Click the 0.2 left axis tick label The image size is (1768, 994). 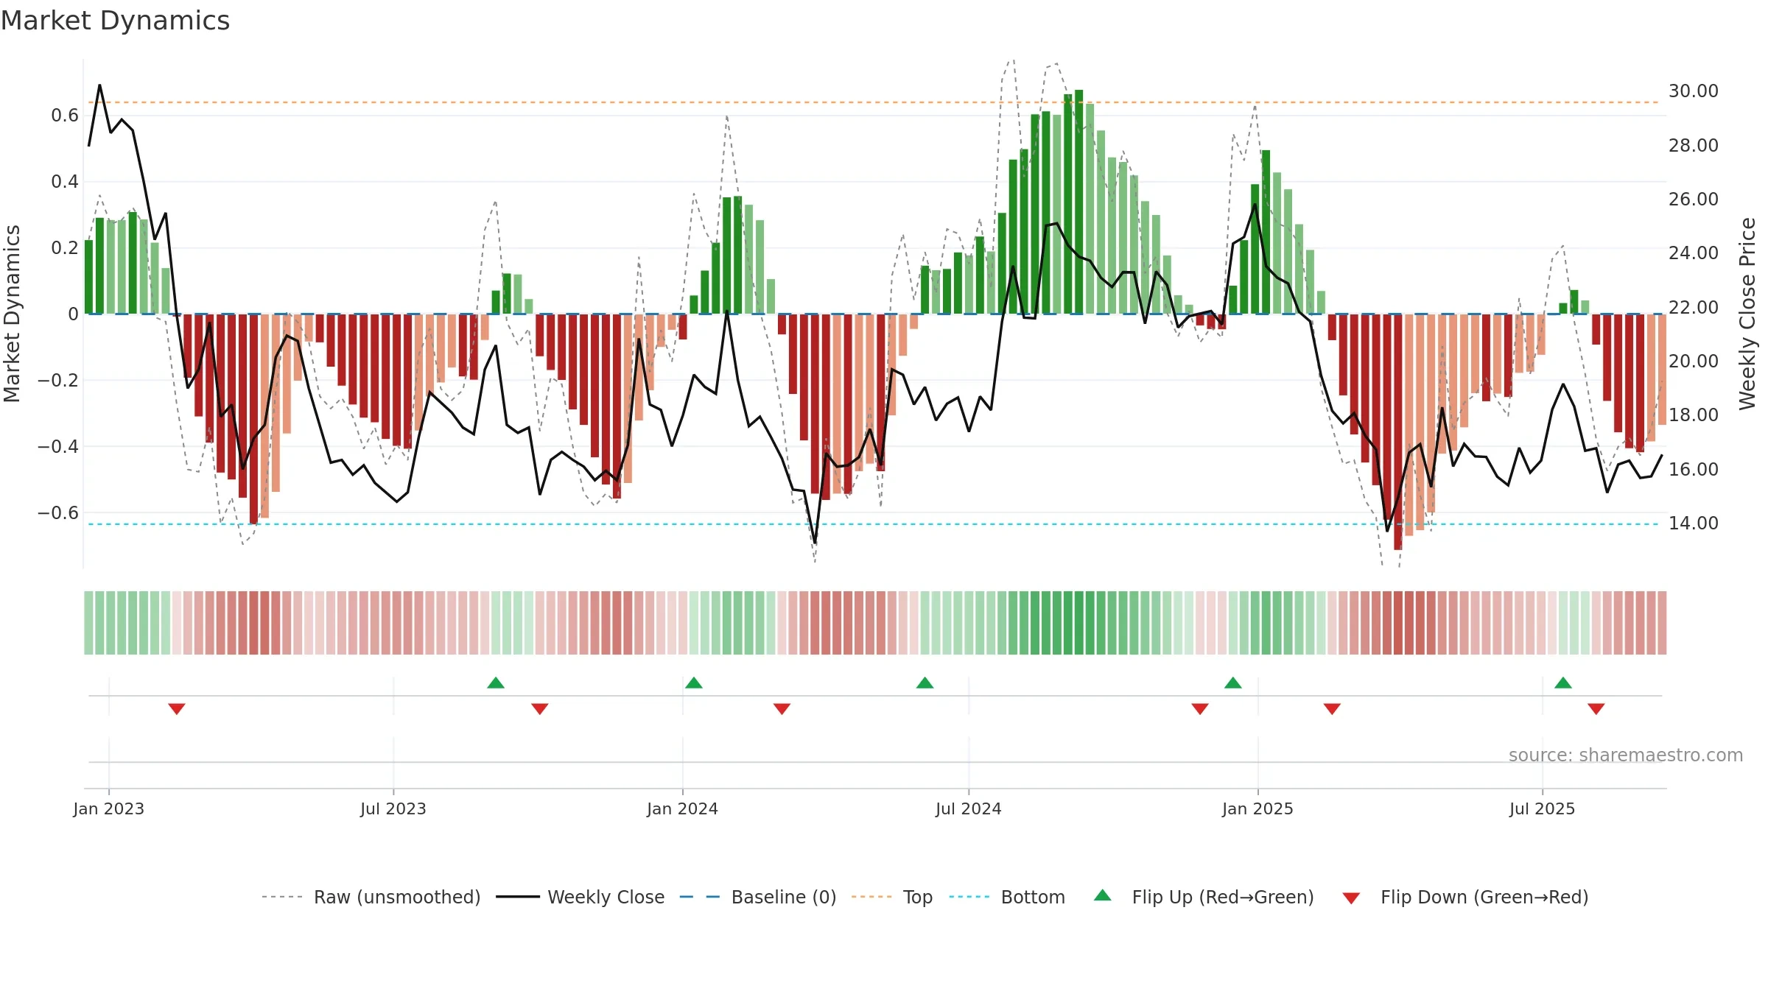pos(65,248)
